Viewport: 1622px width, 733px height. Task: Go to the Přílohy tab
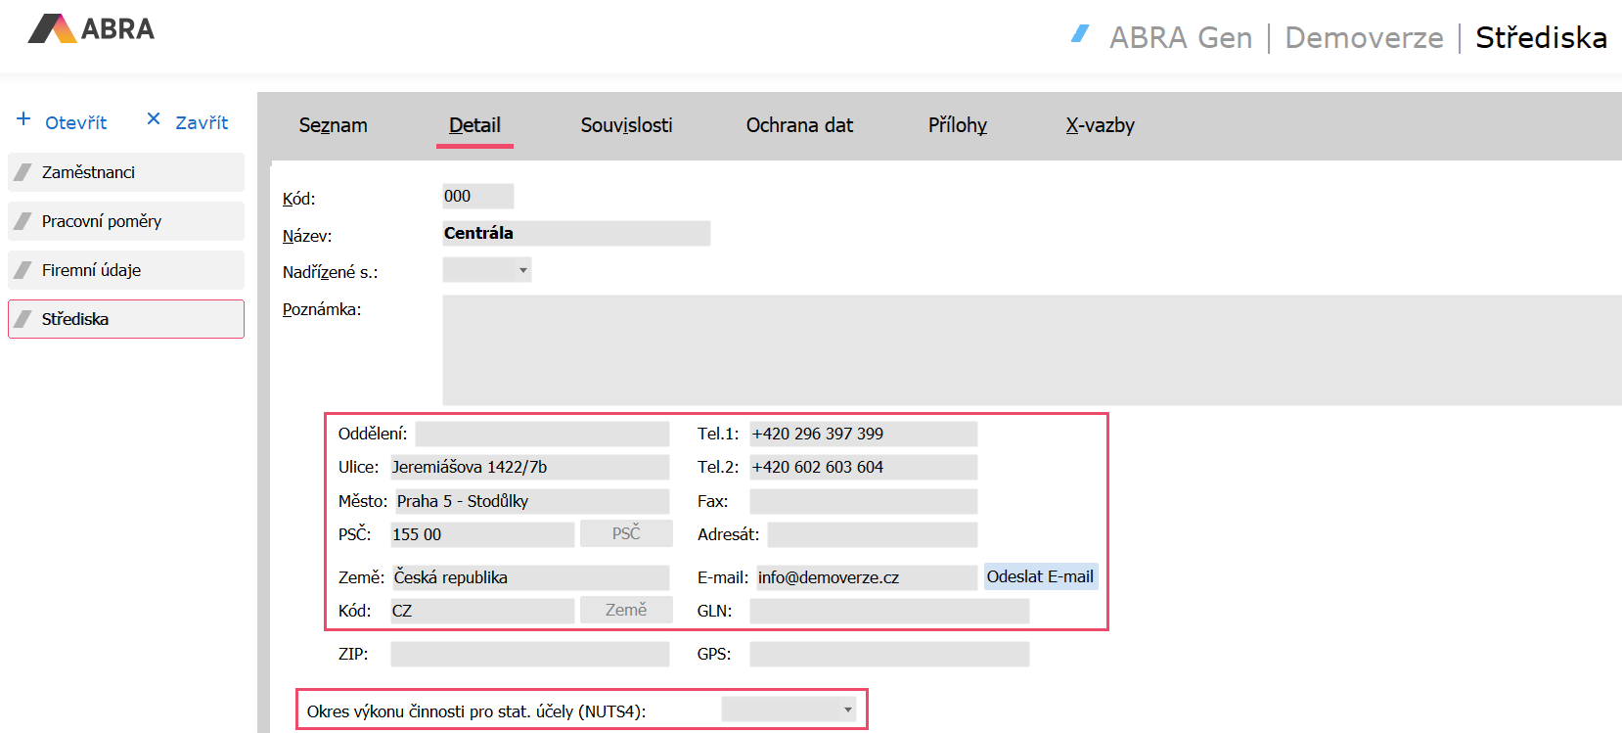(957, 125)
